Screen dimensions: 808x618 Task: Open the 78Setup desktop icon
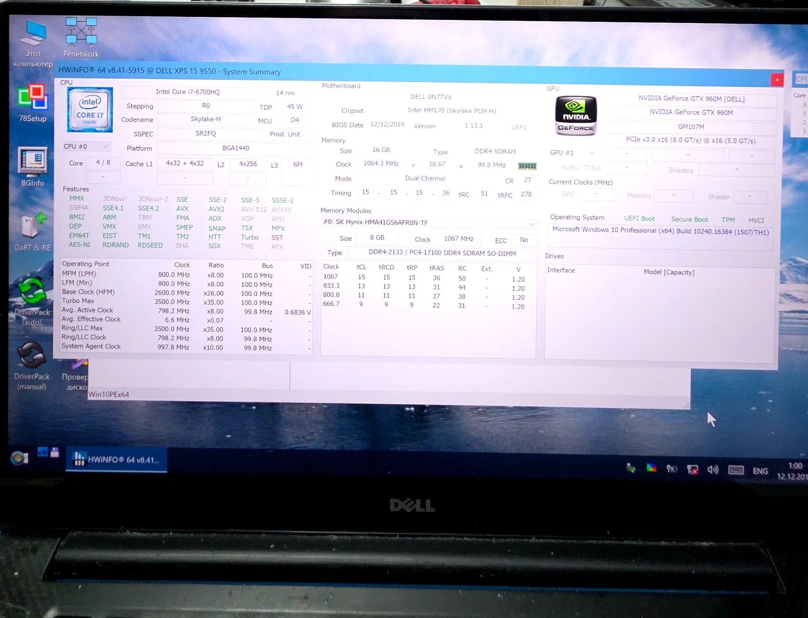(32, 103)
